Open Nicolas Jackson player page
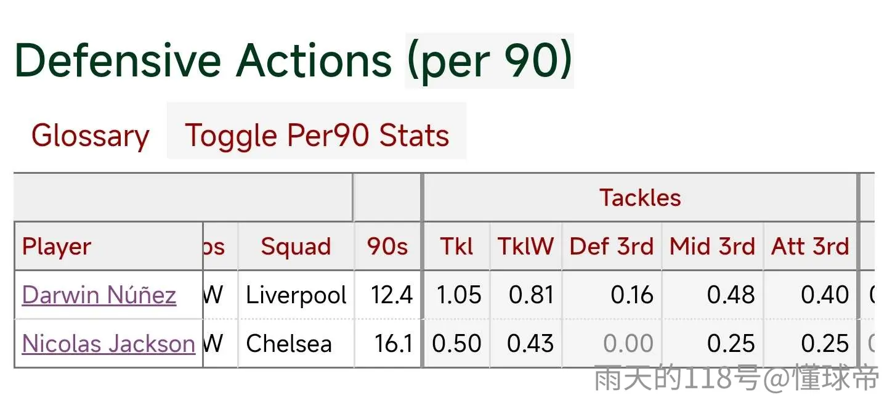This screenshot has width=887, height=400. [108, 343]
